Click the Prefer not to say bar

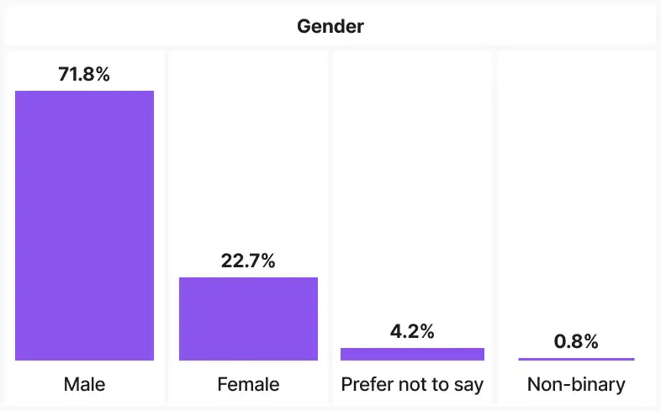[412, 354]
